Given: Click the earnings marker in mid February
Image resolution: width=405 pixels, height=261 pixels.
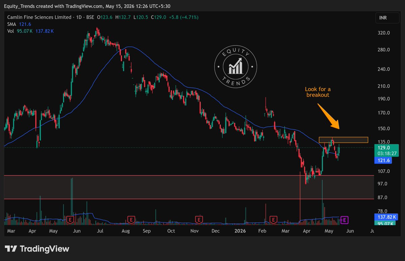Looking at the screenshot, I should click(x=274, y=220).
